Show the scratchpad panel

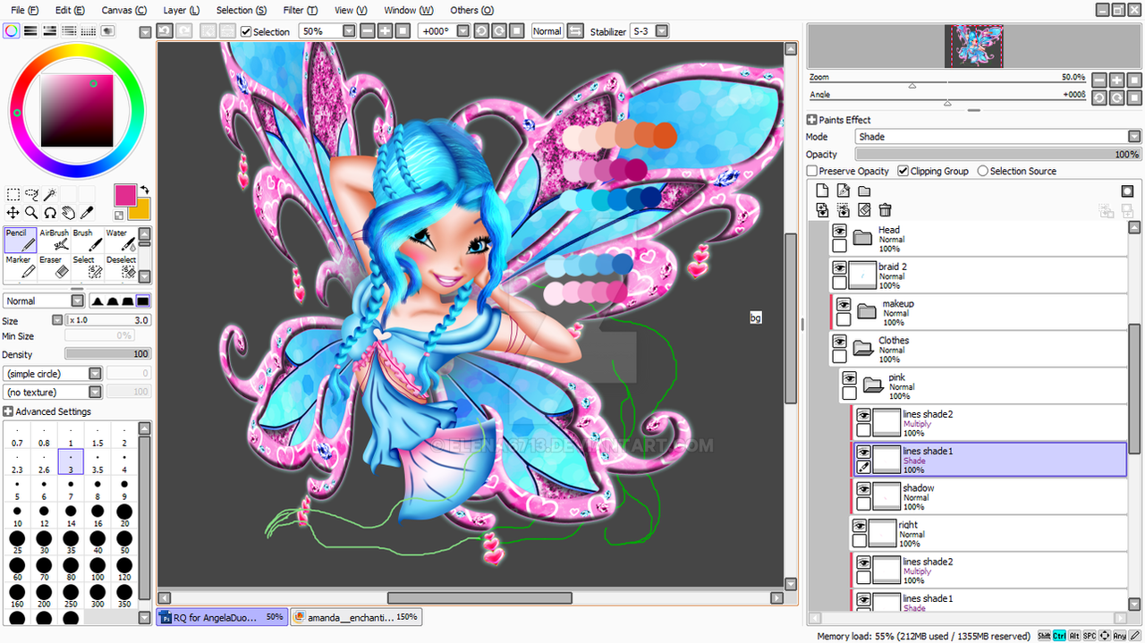click(x=107, y=30)
